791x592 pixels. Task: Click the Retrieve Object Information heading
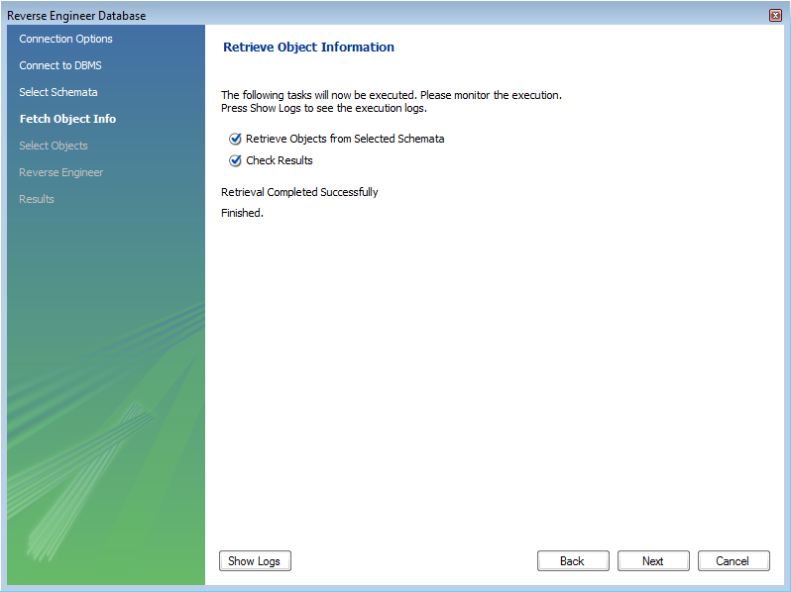click(308, 47)
